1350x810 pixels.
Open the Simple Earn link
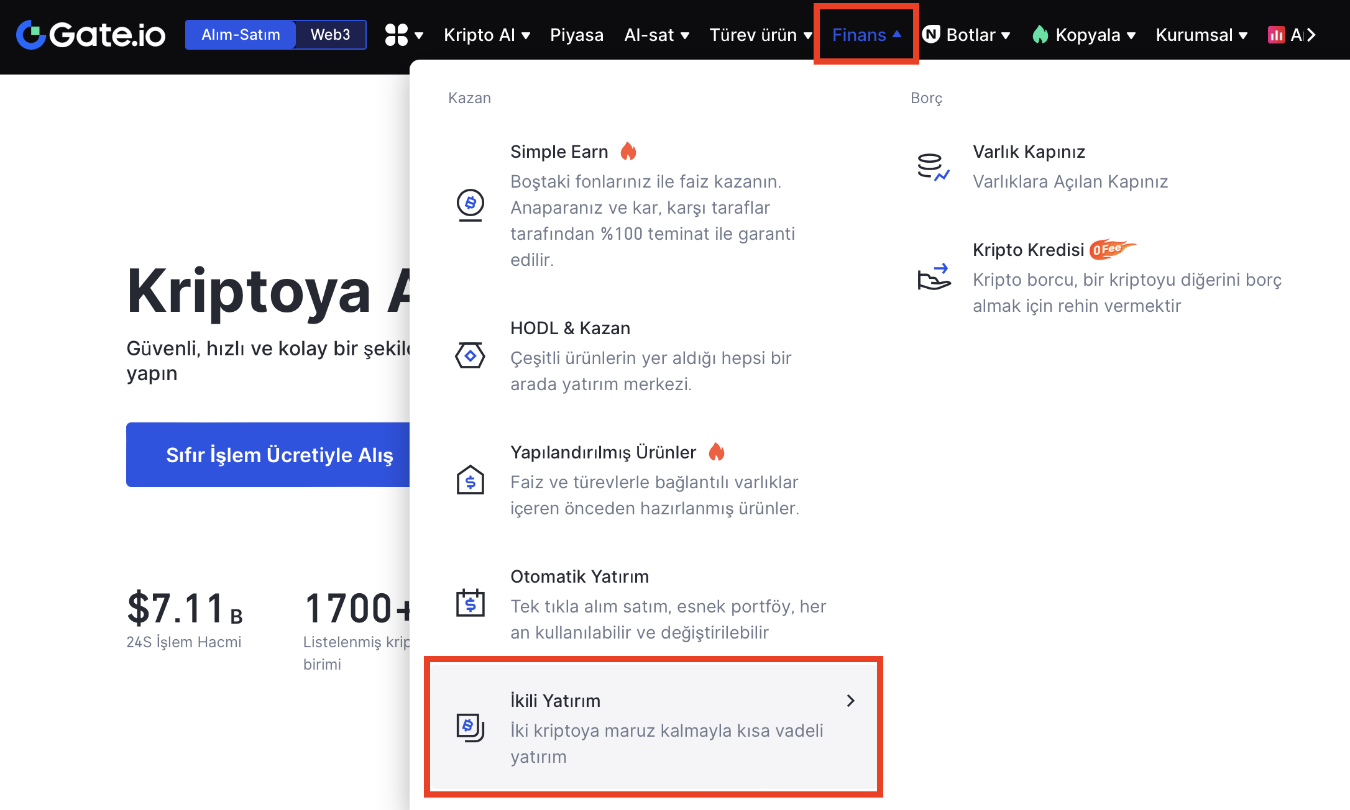coord(559,152)
